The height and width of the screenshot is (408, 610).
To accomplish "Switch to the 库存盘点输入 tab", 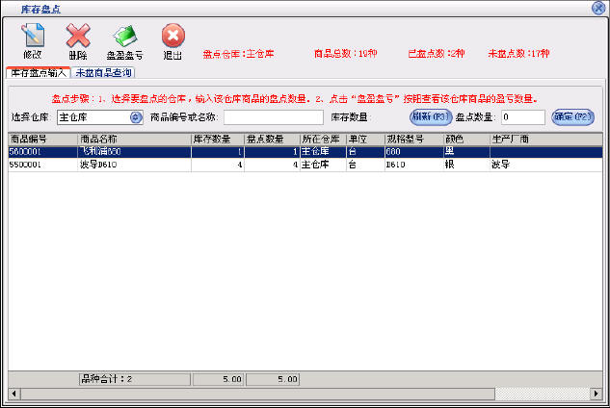I will (x=39, y=72).
